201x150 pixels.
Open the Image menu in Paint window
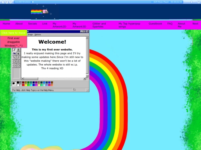[x=30, y=34]
